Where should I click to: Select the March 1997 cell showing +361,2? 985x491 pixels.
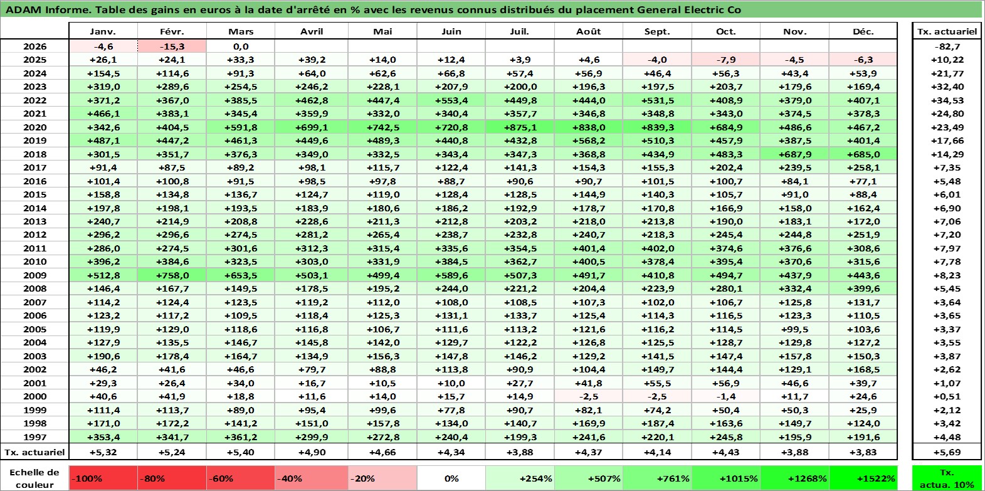click(241, 437)
